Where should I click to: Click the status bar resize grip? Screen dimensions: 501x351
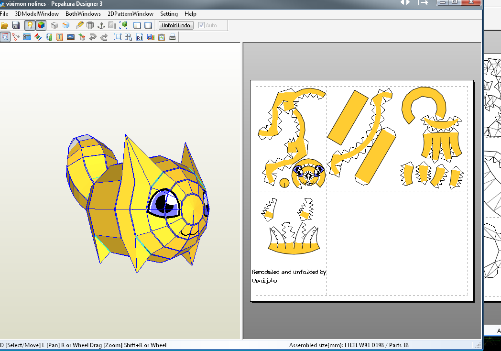point(478,345)
